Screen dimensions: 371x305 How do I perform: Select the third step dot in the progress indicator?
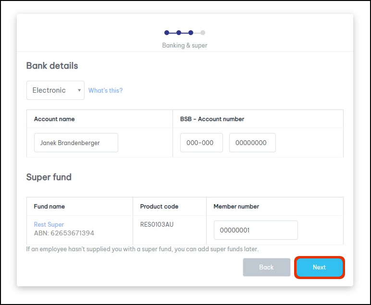point(191,33)
